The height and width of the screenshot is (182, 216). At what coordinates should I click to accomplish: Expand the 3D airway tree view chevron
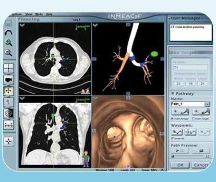96,25
